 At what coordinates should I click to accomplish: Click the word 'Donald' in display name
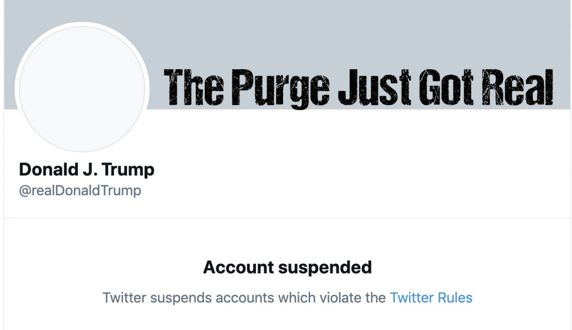coord(49,169)
